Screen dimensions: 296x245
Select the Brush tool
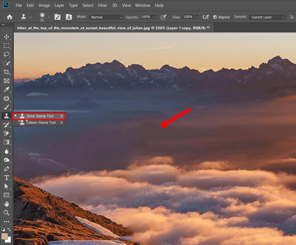pyautogui.click(x=6, y=107)
